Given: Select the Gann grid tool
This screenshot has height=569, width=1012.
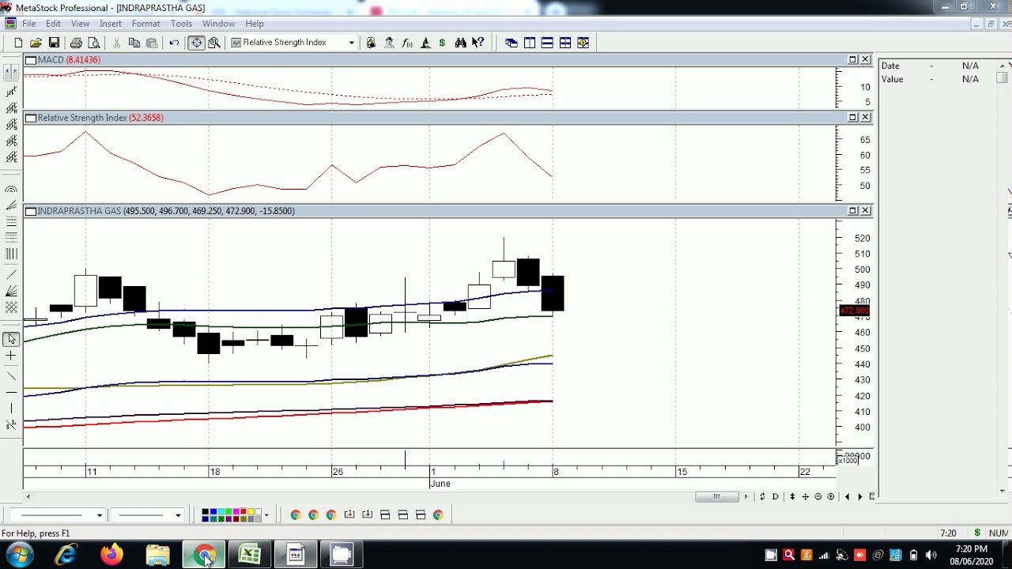Looking at the screenshot, I should pyautogui.click(x=11, y=307).
